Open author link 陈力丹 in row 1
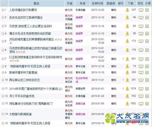Screen dimensions: 152x127 click(x=69, y=10)
